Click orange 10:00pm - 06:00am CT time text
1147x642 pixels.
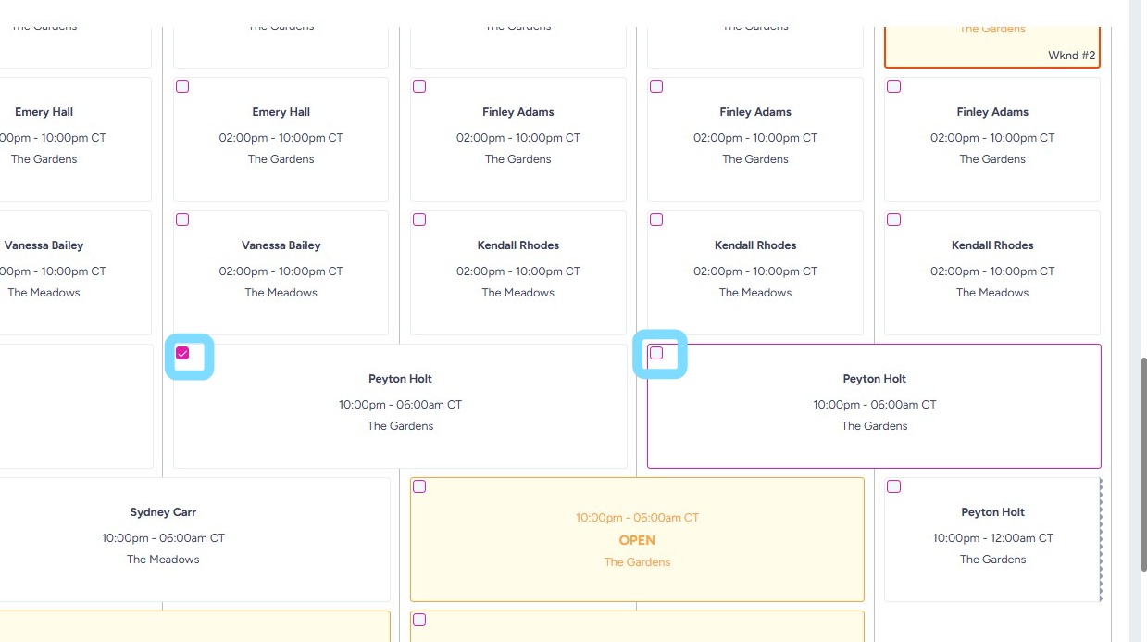pos(637,518)
